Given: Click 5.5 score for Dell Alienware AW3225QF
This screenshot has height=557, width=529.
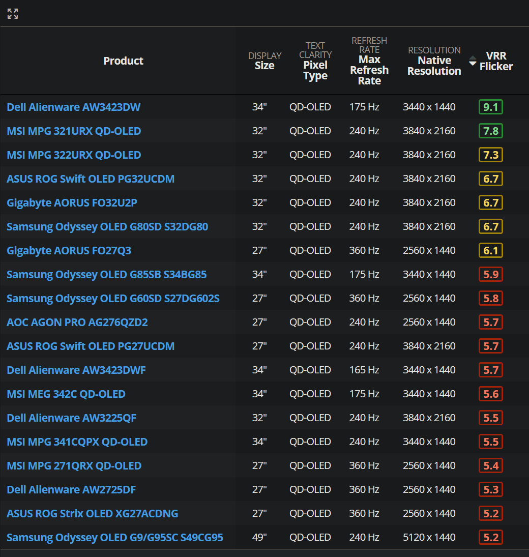Looking at the screenshot, I should coord(491,418).
